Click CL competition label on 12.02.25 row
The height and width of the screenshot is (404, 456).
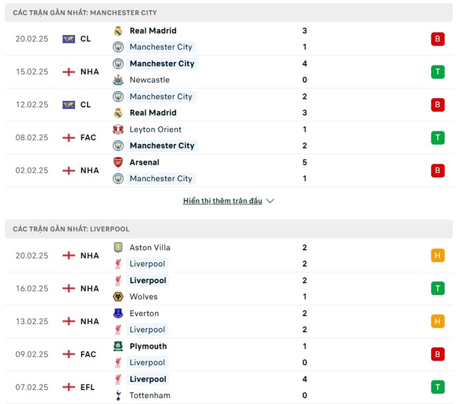click(x=85, y=105)
